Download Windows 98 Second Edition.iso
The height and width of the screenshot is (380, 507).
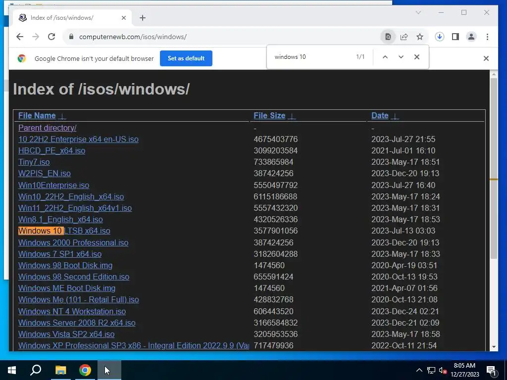(x=74, y=277)
